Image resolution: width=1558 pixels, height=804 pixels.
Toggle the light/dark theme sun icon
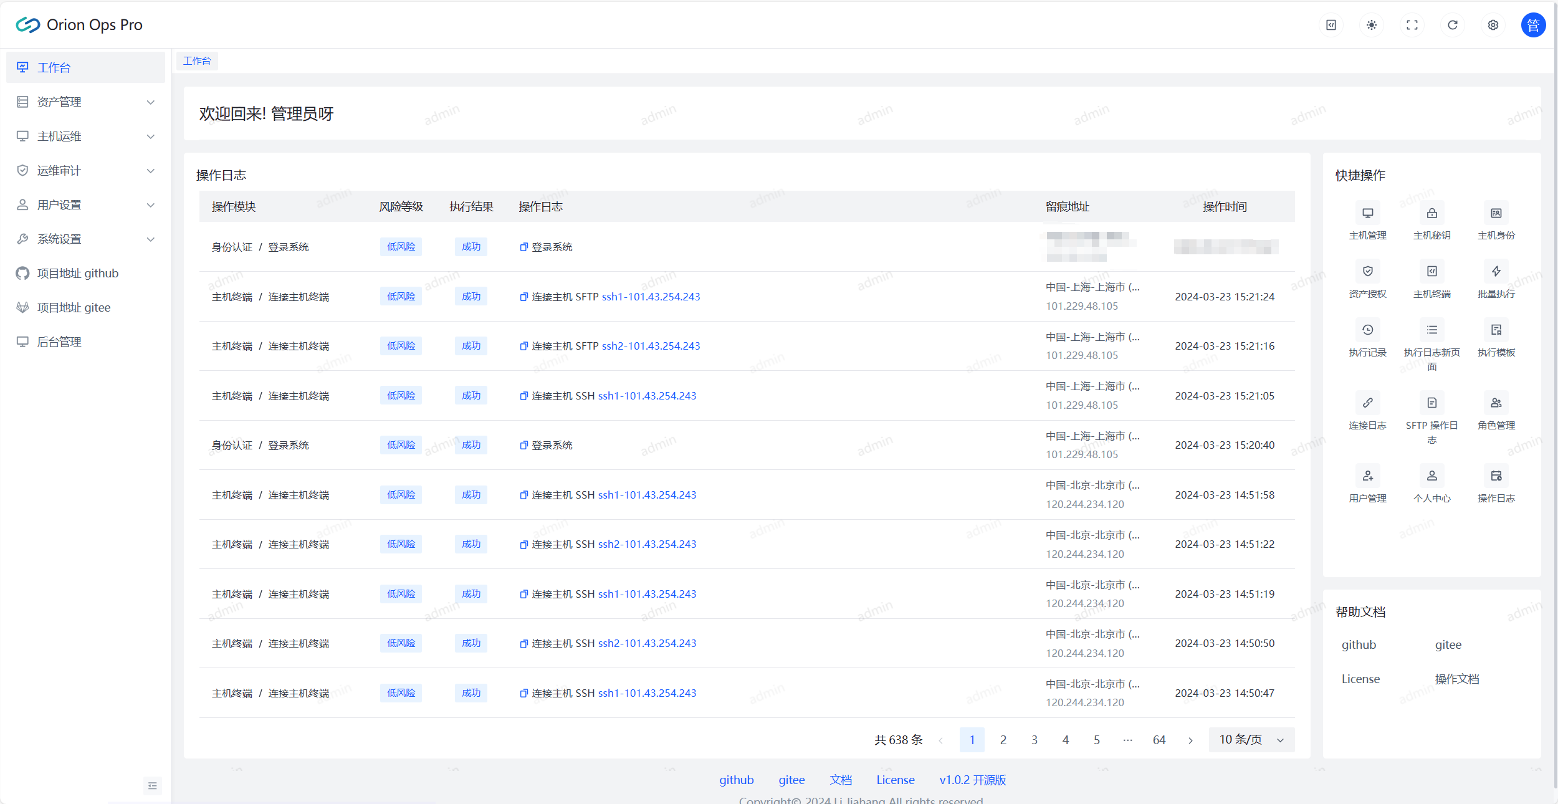click(x=1372, y=25)
